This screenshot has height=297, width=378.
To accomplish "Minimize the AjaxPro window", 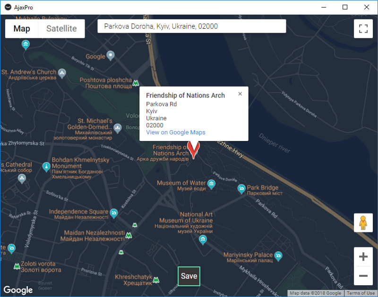I will coord(324,7).
